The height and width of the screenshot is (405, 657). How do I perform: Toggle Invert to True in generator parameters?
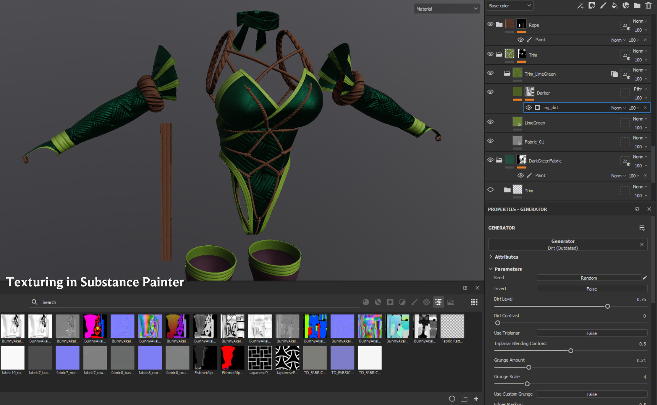[591, 288]
